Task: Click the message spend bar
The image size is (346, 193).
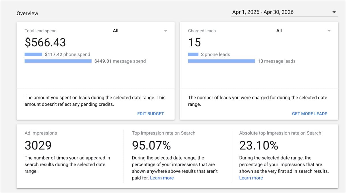Action: tap(58, 61)
